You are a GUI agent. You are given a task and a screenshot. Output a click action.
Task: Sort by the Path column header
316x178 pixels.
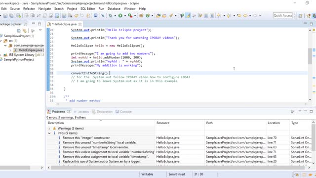click(x=236, y=123)
